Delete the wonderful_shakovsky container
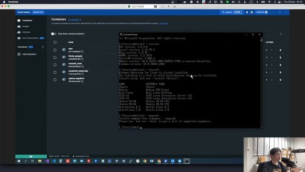The width and height of the screenshot is (305, 172). click(280, 72)
